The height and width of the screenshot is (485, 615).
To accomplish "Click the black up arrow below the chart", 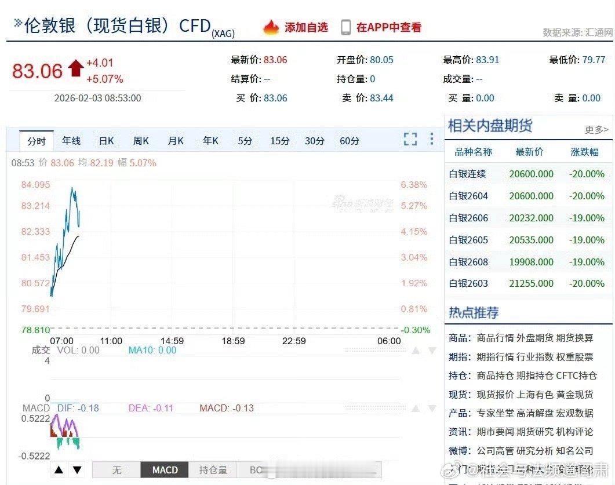I will click(x=59, y=470).
